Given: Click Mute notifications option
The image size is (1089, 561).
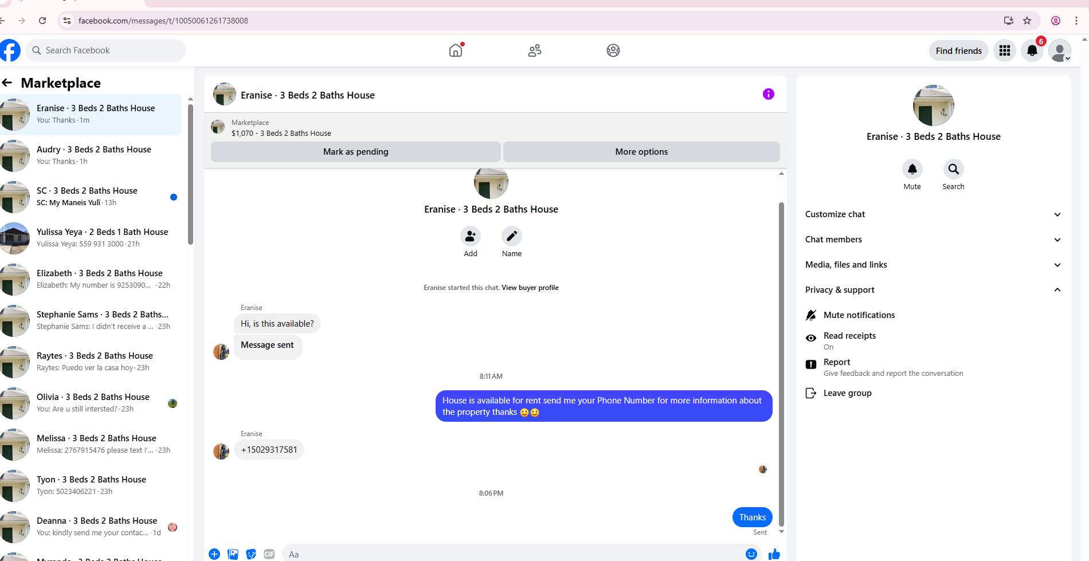Looking at the screenshot, I should pyautogui.click(x=933, y=315).
